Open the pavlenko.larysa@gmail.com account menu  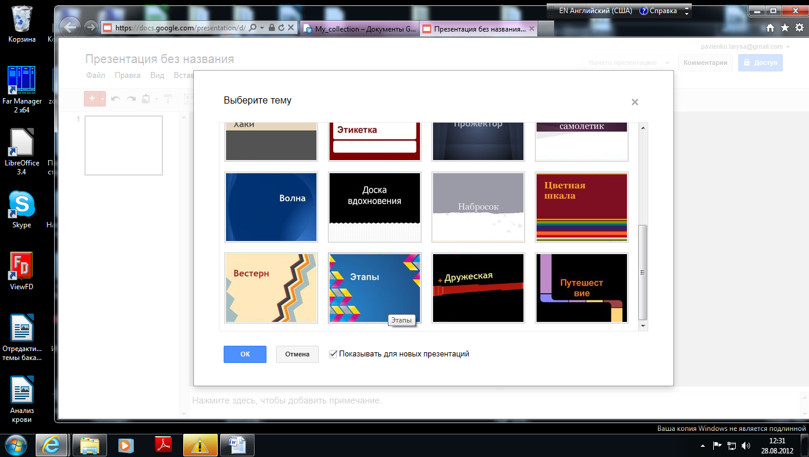coord(746,46)
